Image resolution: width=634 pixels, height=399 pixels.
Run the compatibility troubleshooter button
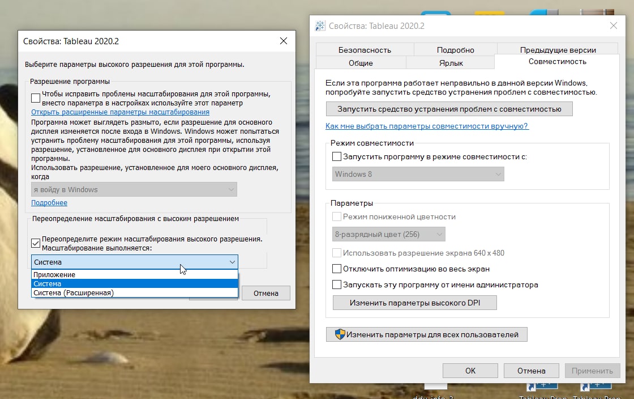449,109
